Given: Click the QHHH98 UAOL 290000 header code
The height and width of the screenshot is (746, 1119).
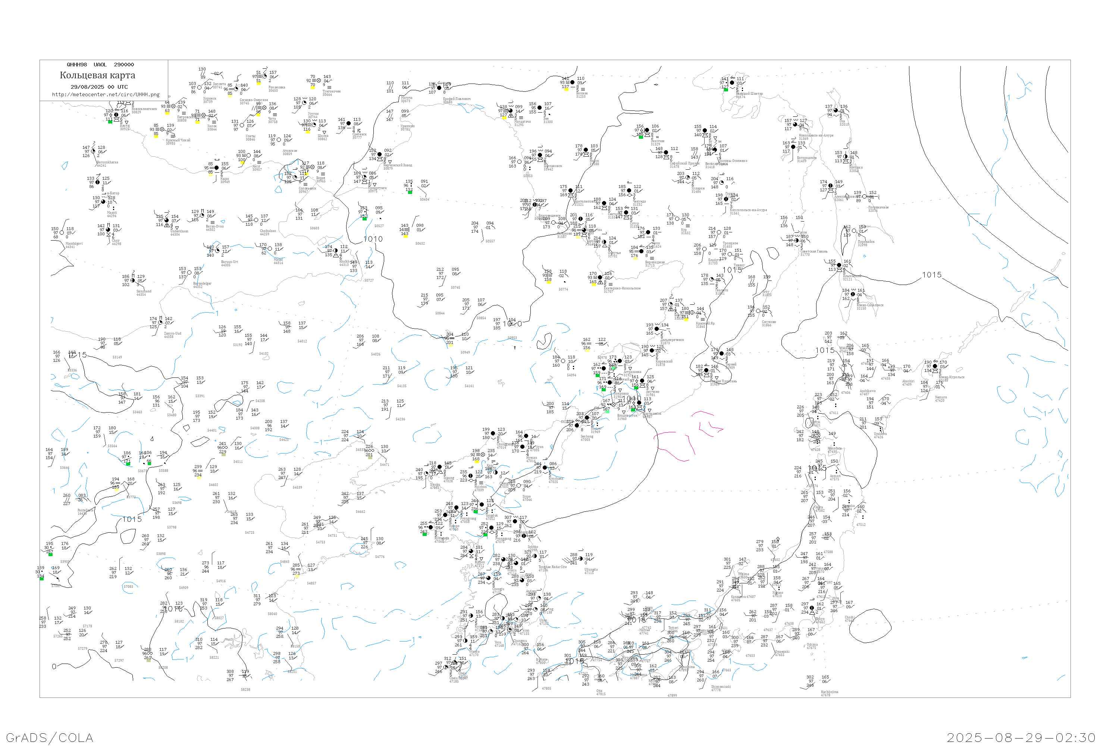Looking at the screenshot, I should coord(100,65).
